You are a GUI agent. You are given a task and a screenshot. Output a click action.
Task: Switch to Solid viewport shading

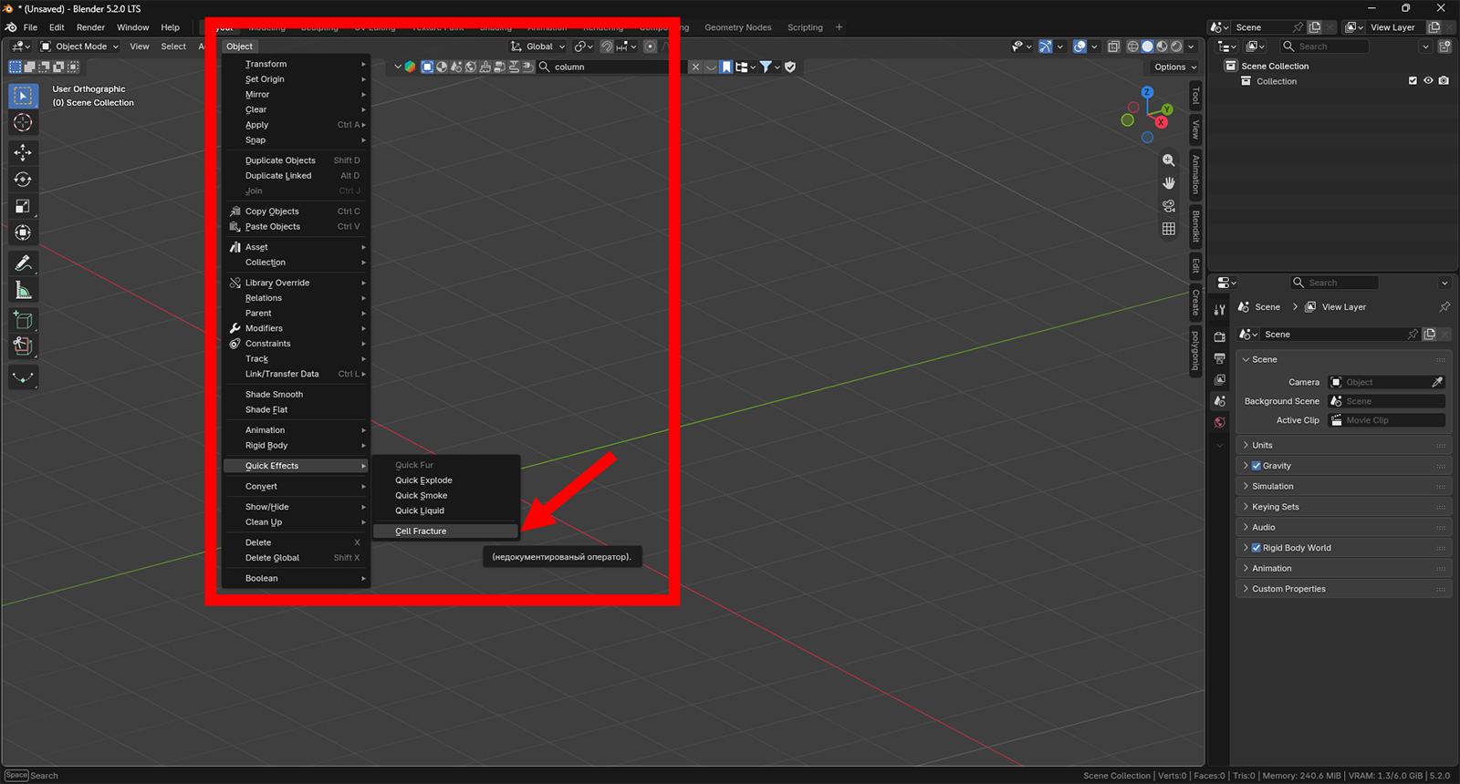point(1148,46)
